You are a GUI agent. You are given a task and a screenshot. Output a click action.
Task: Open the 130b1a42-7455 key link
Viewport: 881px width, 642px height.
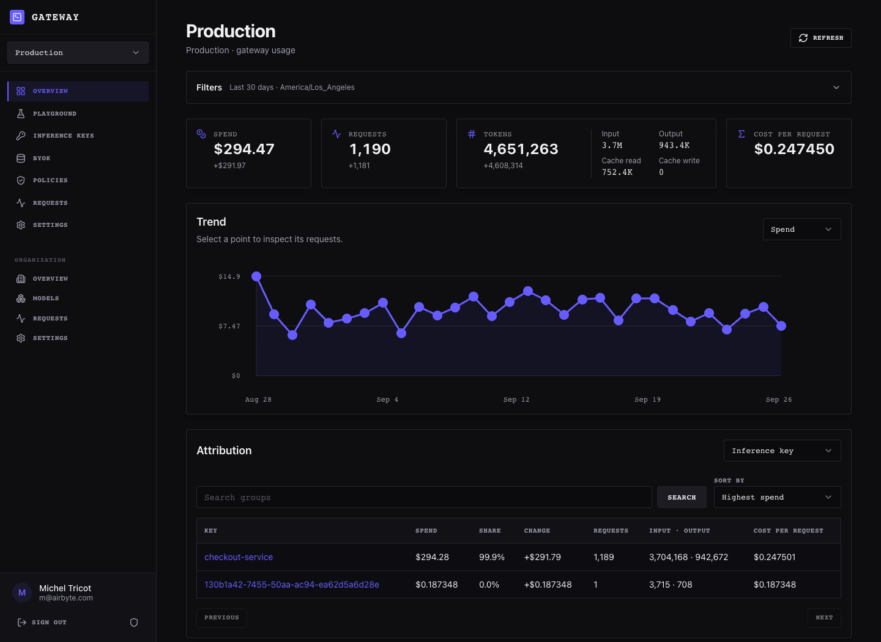click(292, 585)
